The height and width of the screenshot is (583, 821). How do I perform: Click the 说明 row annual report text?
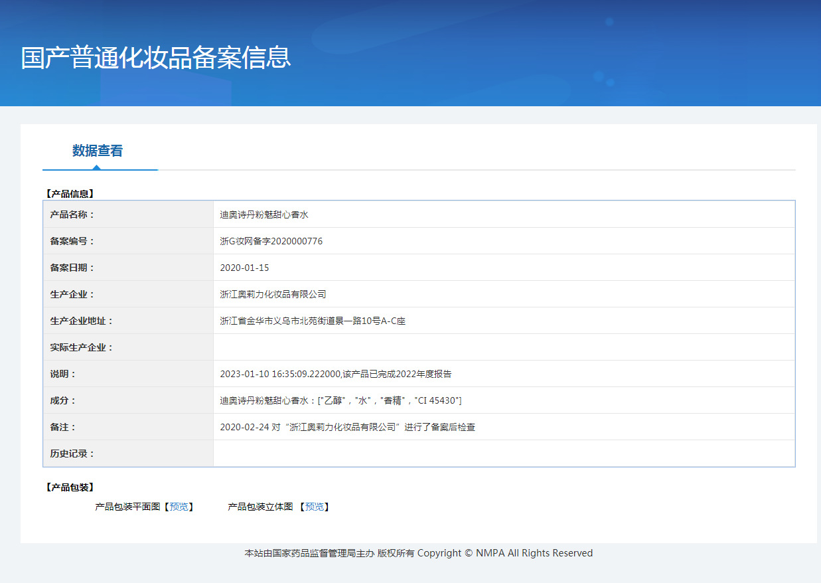(x=336, y=374)
